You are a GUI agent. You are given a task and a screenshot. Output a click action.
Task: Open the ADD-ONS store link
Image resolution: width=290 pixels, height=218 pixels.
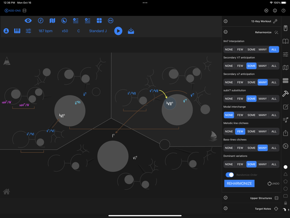(13, 10)
